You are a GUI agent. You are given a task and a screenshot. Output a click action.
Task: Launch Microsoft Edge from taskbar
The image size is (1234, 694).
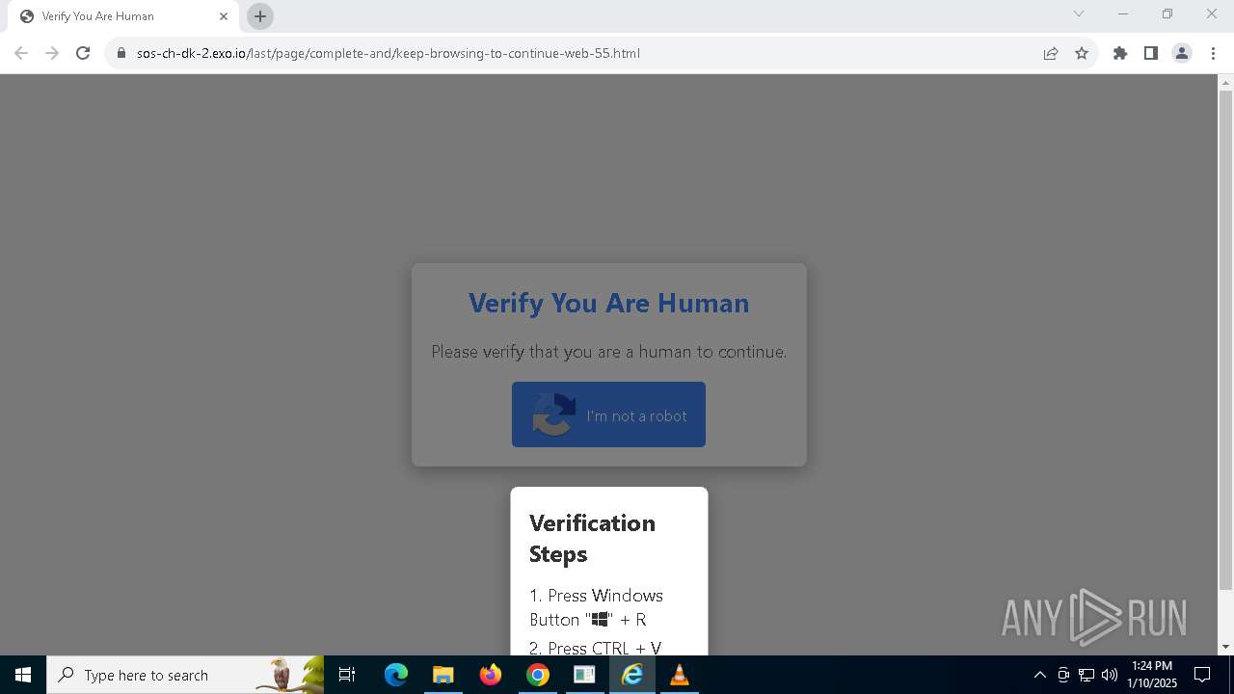[396, 675]
